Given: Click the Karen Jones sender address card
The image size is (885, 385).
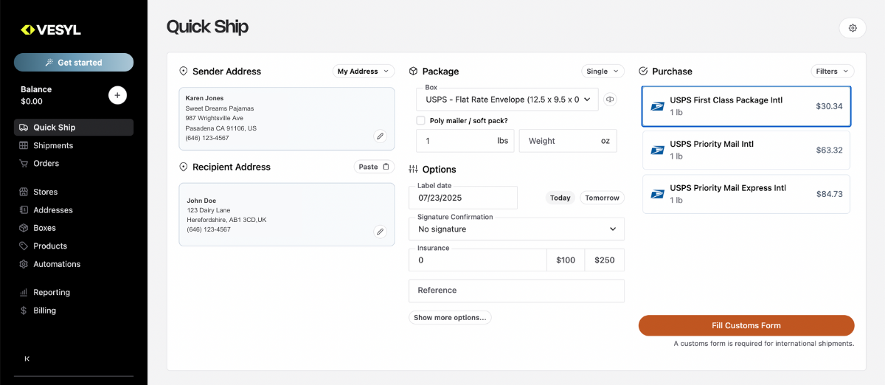Looking at the screenshot, I should point(287,119).
